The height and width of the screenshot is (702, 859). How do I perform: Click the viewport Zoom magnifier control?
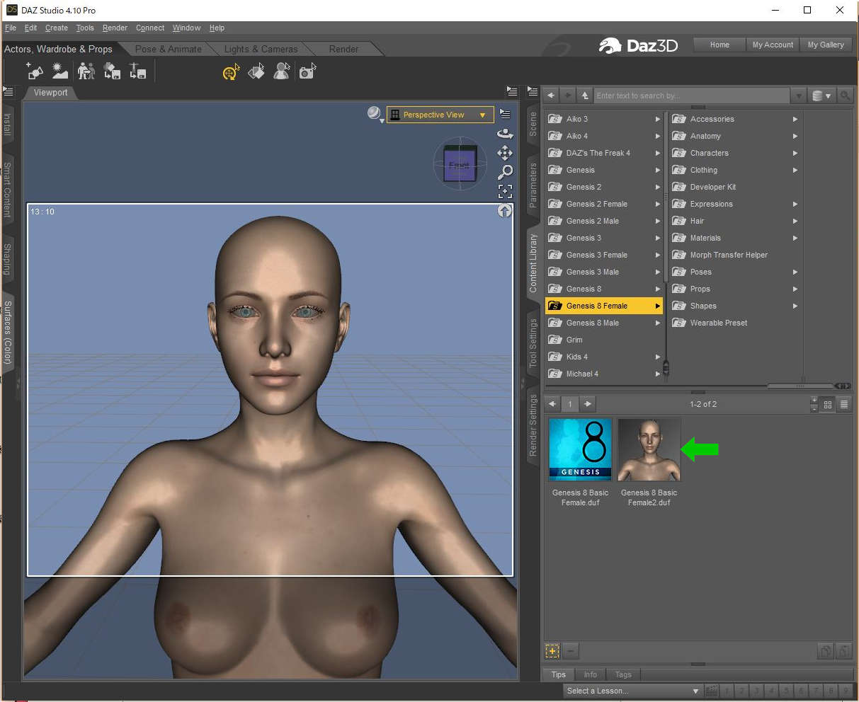pyautogui.click(x=504, y=172)
